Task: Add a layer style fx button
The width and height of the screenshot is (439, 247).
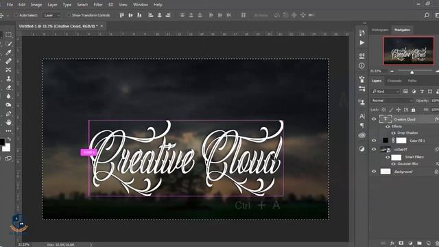Action: pos(392,243)
